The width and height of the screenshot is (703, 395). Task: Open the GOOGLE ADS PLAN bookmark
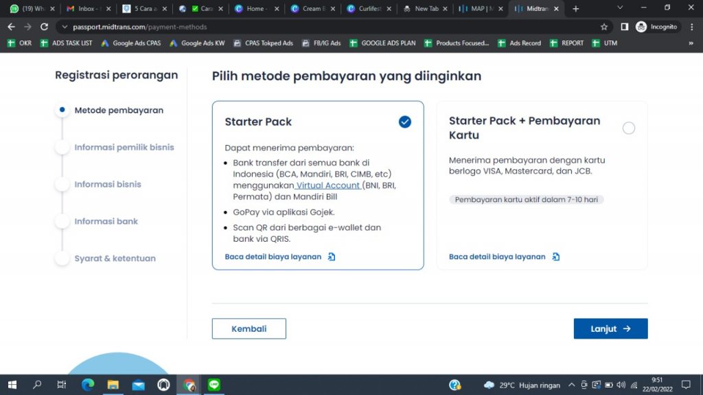tap(382, 43)
